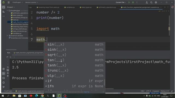Open the notifications bell
Viewport: 175px width, 98px height.
[172, 7]
